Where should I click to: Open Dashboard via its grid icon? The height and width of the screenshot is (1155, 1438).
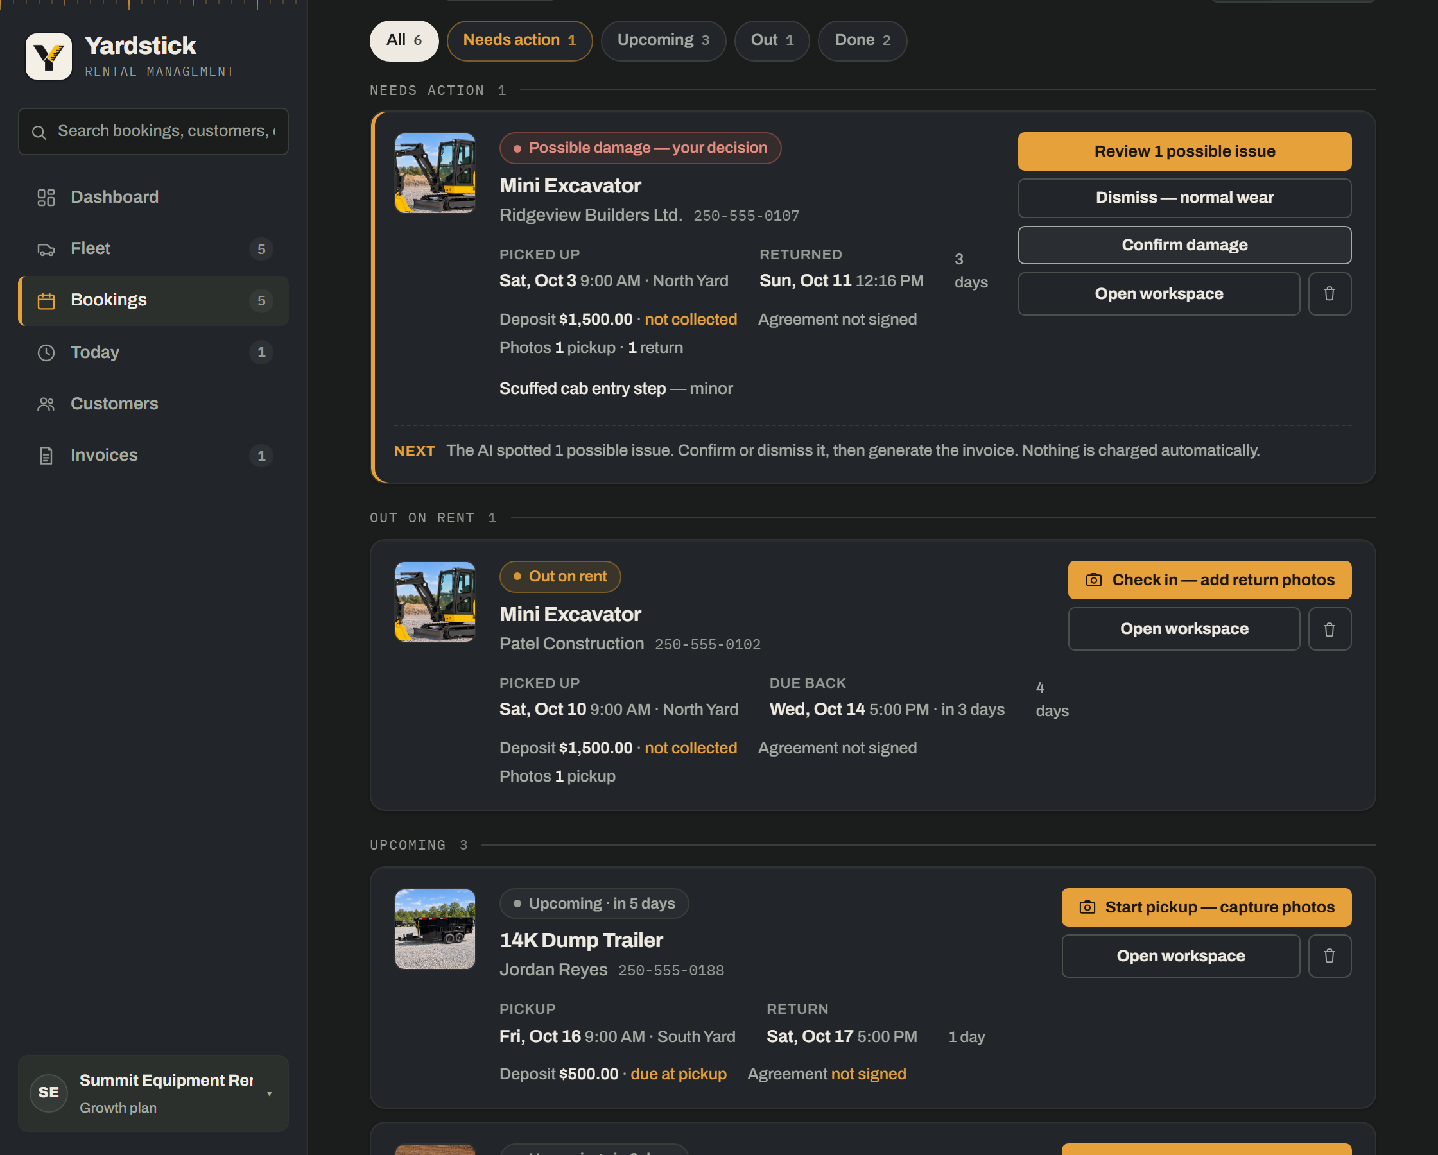point(46,198)
